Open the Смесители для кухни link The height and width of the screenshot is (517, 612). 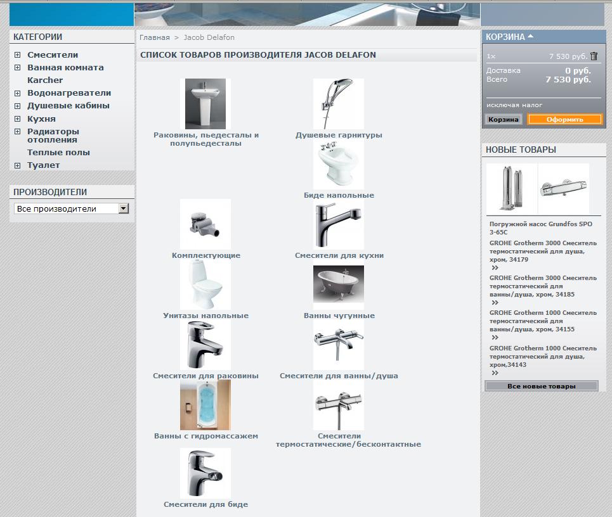pyautogui.click(x=339, y=255)
